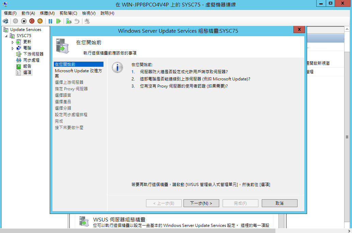Close the WSUS configuration wizard
Image resolution: width=352 pixels, height=233 pixels.
pos(299,29)
